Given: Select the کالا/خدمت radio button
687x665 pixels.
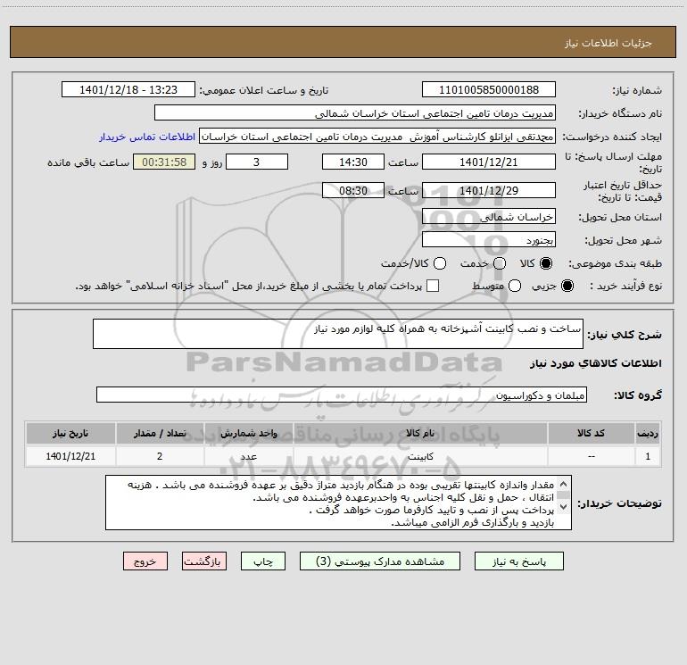Looking at the screenshot, I should pos(440,263).
